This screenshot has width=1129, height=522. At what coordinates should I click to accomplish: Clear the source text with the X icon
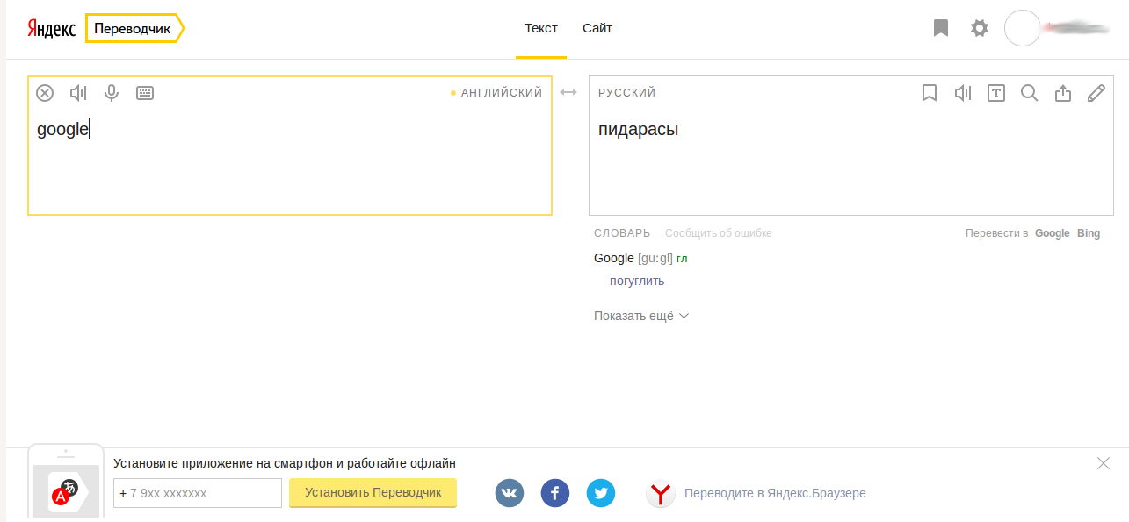click(x=45, y=93)
